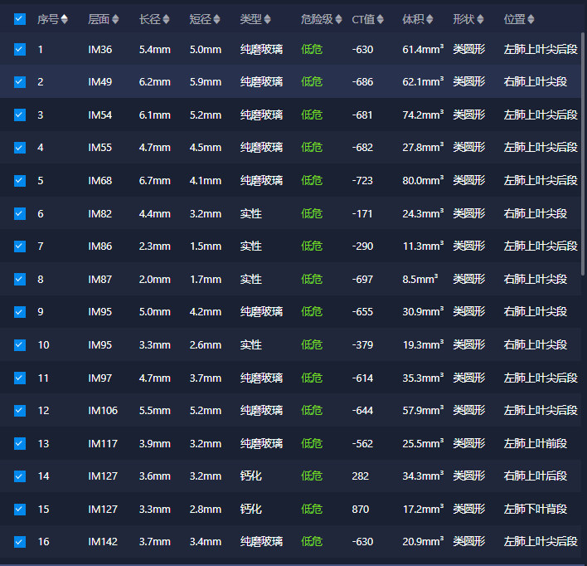The width and height of the screenshot is (587, 566).
Task: Uncheck the checkbox for nodule row 14
Action: point(20,476)
